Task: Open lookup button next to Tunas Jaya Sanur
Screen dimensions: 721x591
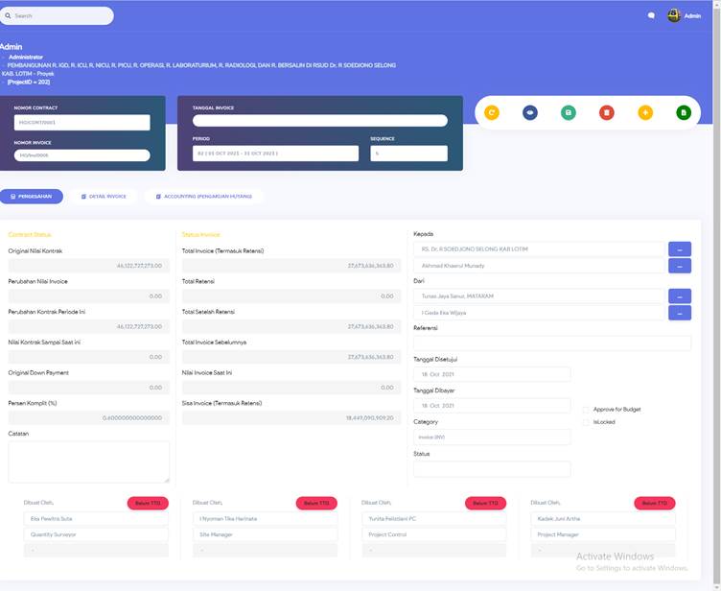Action: 679,295
